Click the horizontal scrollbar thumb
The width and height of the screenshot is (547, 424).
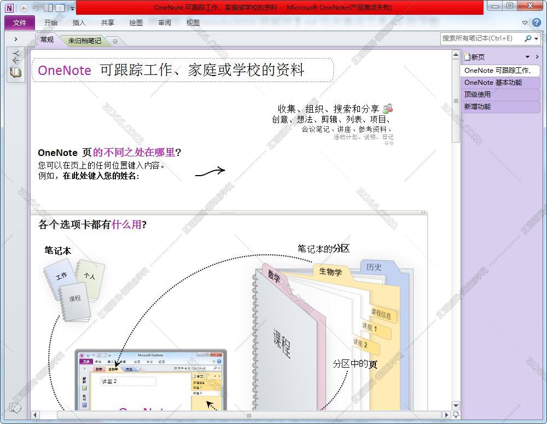tap(249, 415)
